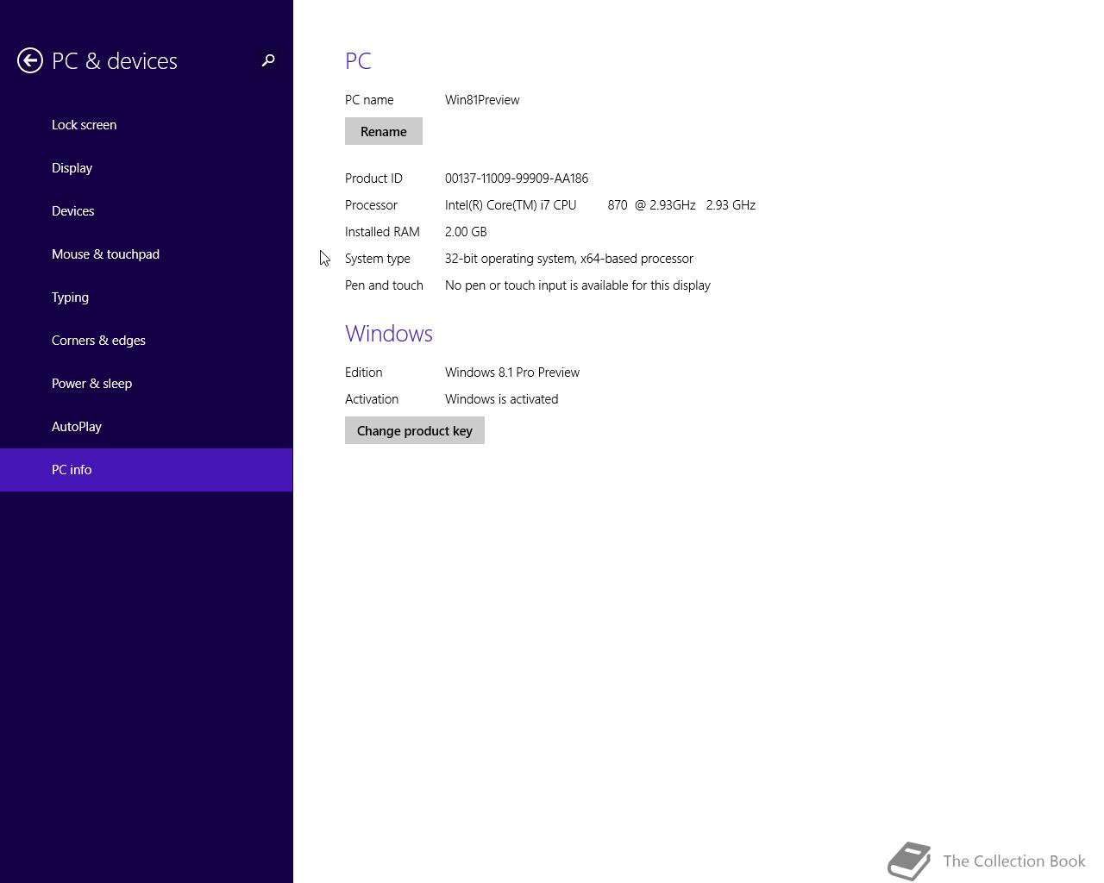Click the purple PC section heading

(358, 61)
